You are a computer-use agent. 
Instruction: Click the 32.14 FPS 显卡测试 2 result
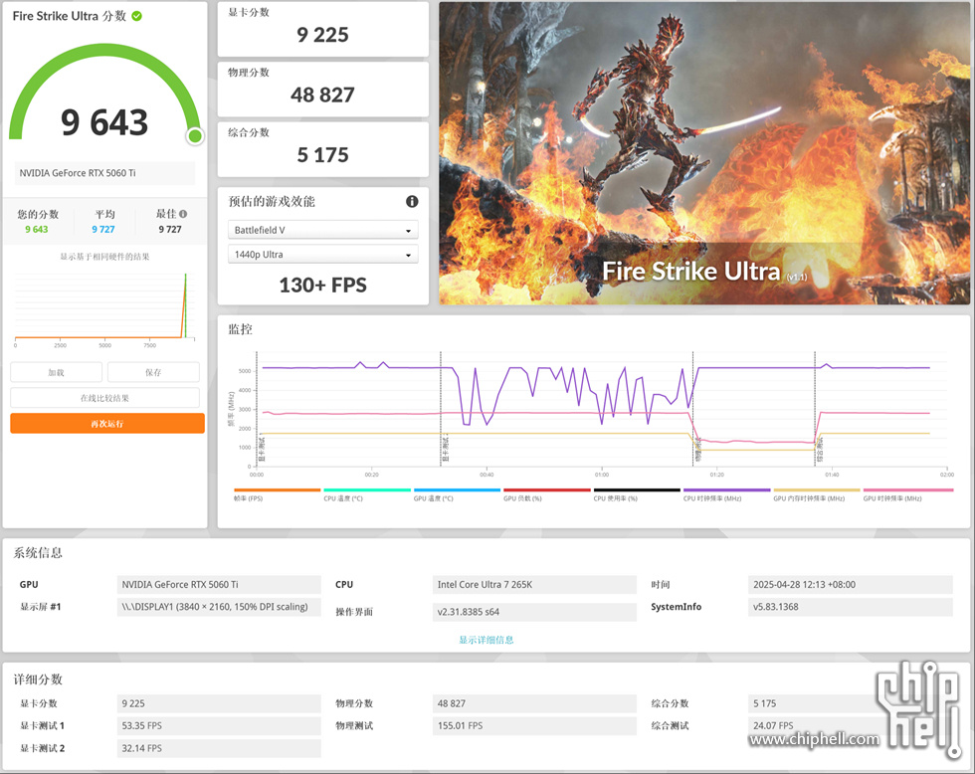pos(219,748)
